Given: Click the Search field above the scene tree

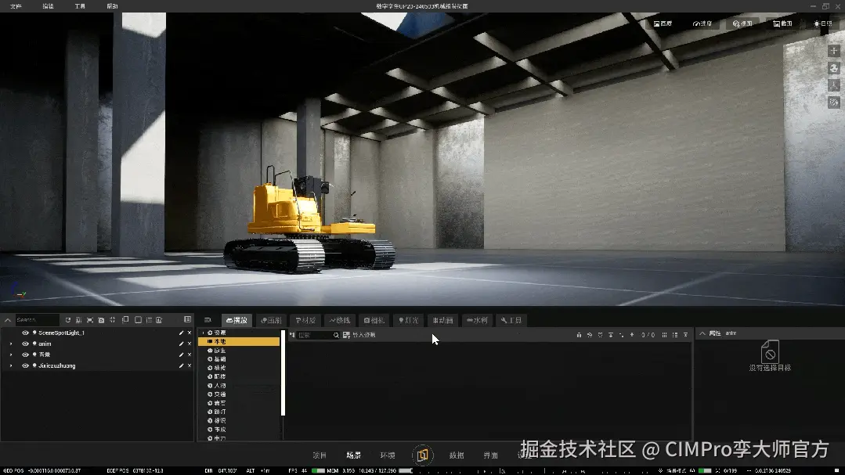Looking at the screenshot, I should 36,319.
